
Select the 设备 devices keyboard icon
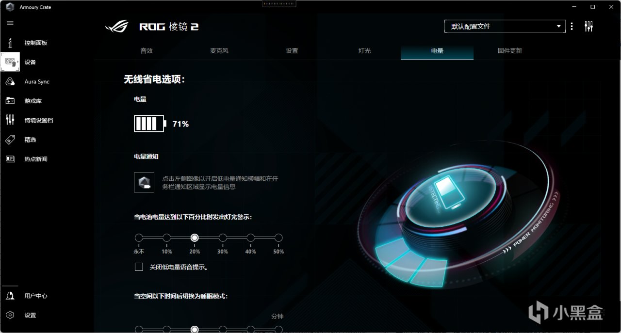coord(10,62)
